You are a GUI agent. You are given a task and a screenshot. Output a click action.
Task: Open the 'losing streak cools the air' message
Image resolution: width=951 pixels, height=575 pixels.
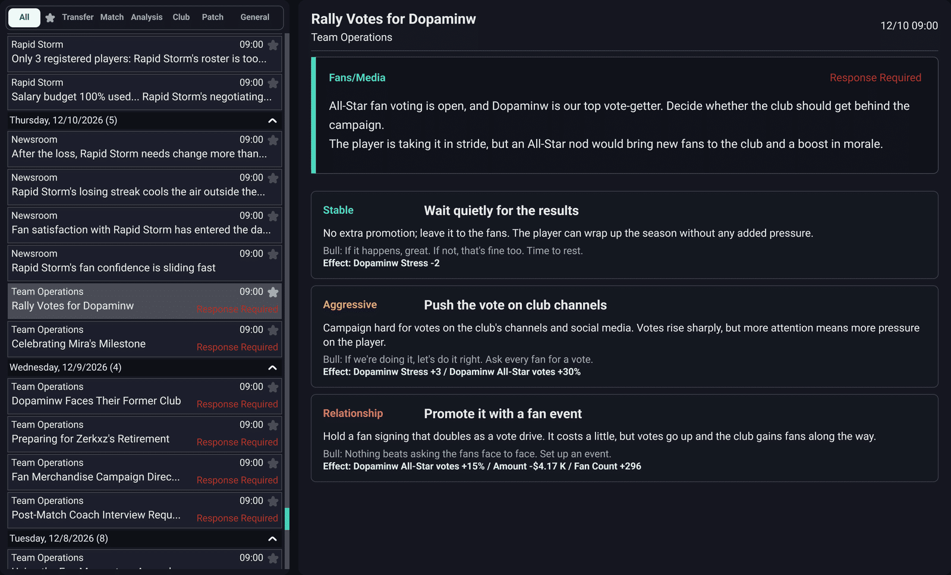(x=144, y=185)
